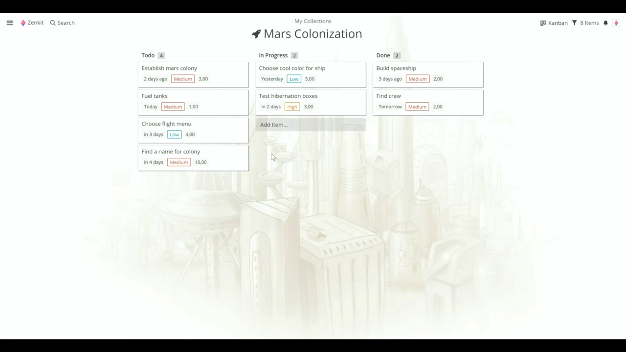The width and height of the screenshot is (626, 352).
Task: Open the Find crew card
Action: (x=428, y=102)
